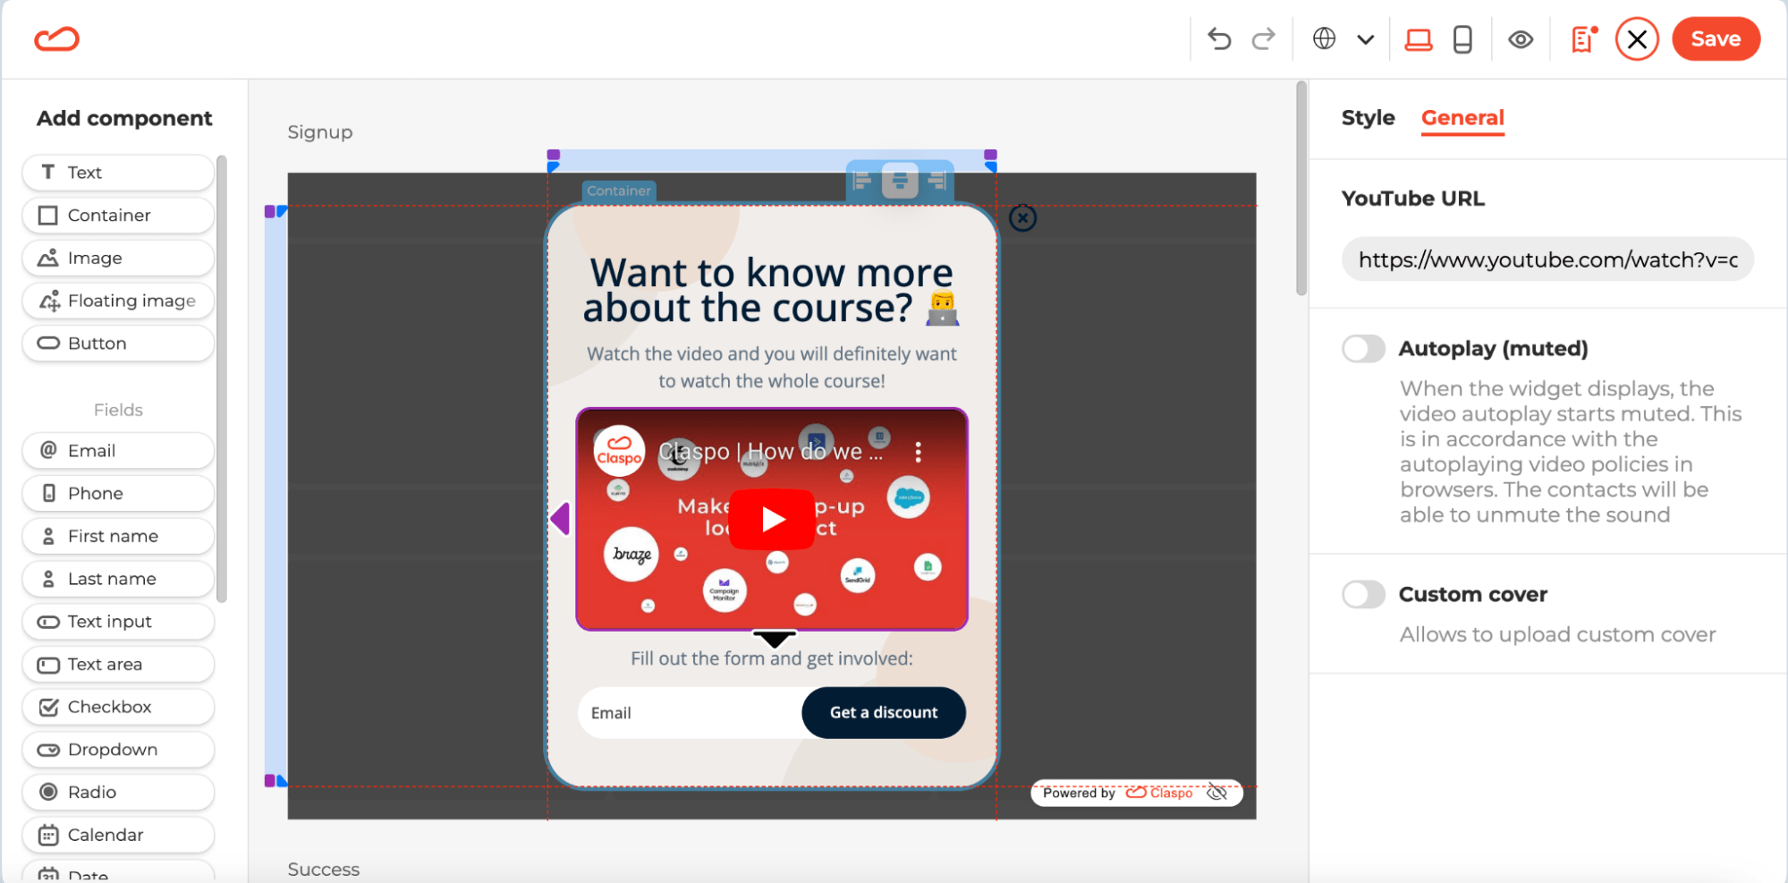Switch to the General tab
Viewport: 1788px width, 883px height.
click(1462, 117)
